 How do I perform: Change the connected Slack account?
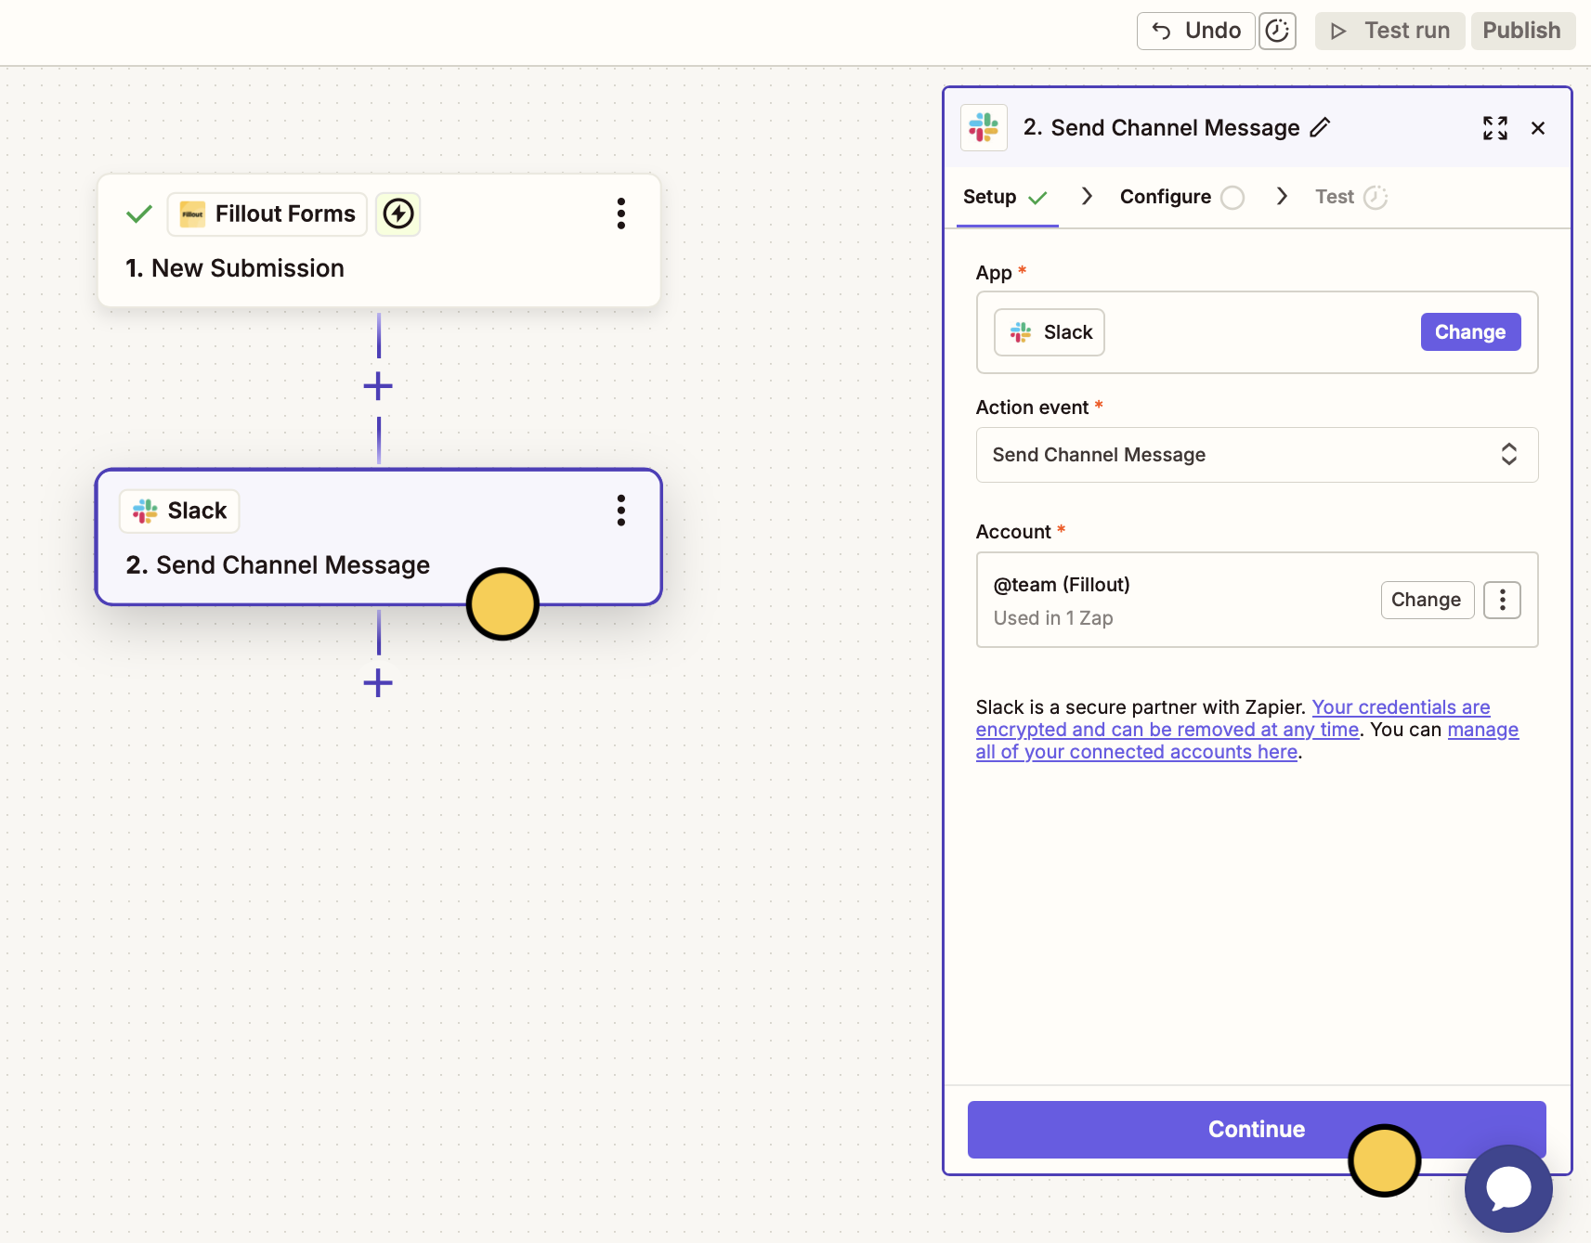pyautogui.click(x=1427, y=600)
